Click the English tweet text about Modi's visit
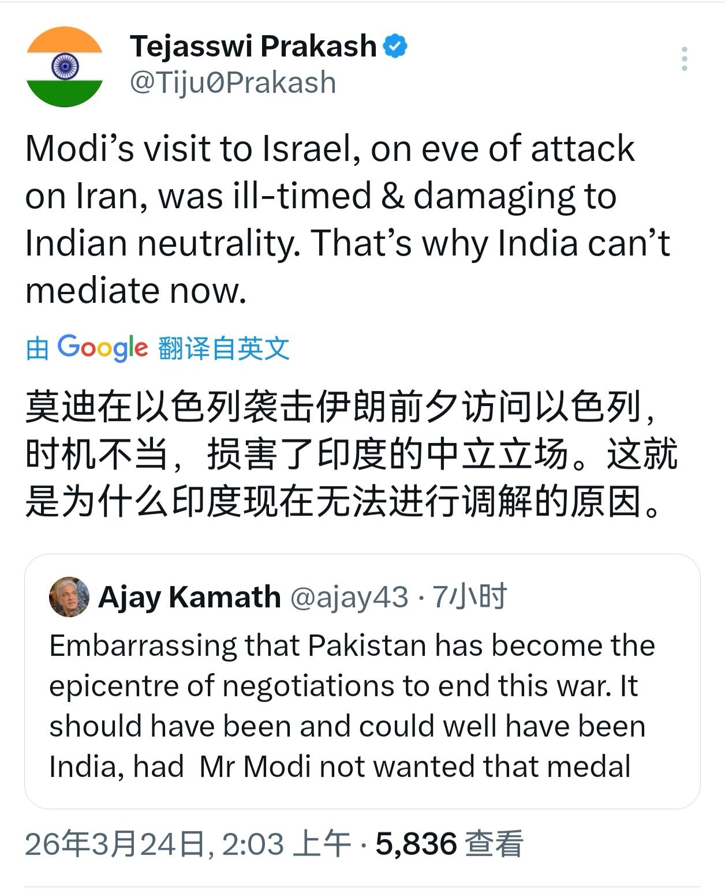Viewport: 725px width, 894px height. point(346,219)
